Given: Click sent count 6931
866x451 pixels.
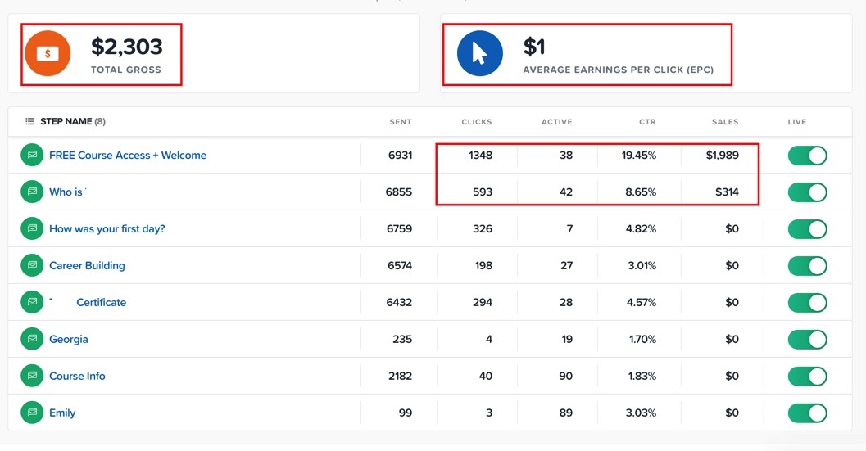Looking at the screenshot, I should [x=401, y=156].
